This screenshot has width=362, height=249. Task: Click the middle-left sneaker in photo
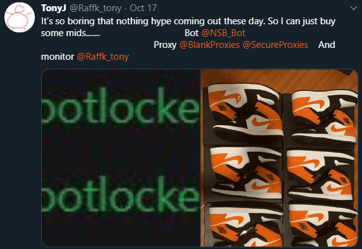(x=246, y=173)
